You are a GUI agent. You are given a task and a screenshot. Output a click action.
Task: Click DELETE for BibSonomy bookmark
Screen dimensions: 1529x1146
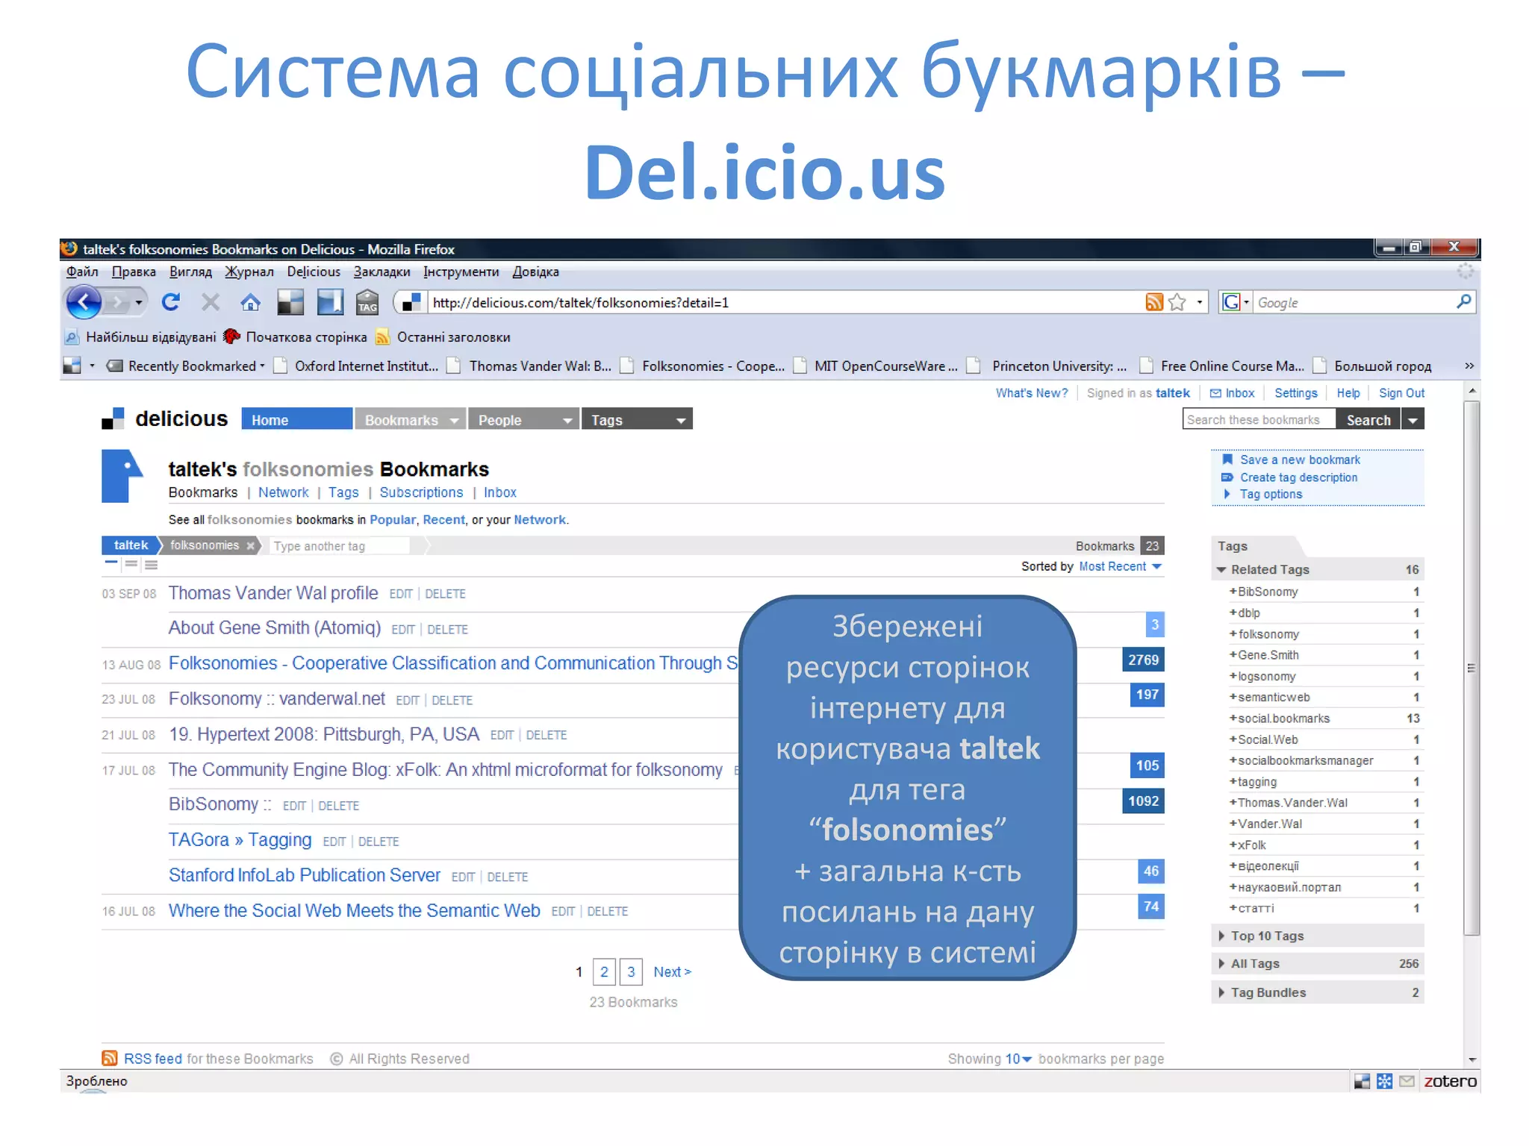pos(338,806)
